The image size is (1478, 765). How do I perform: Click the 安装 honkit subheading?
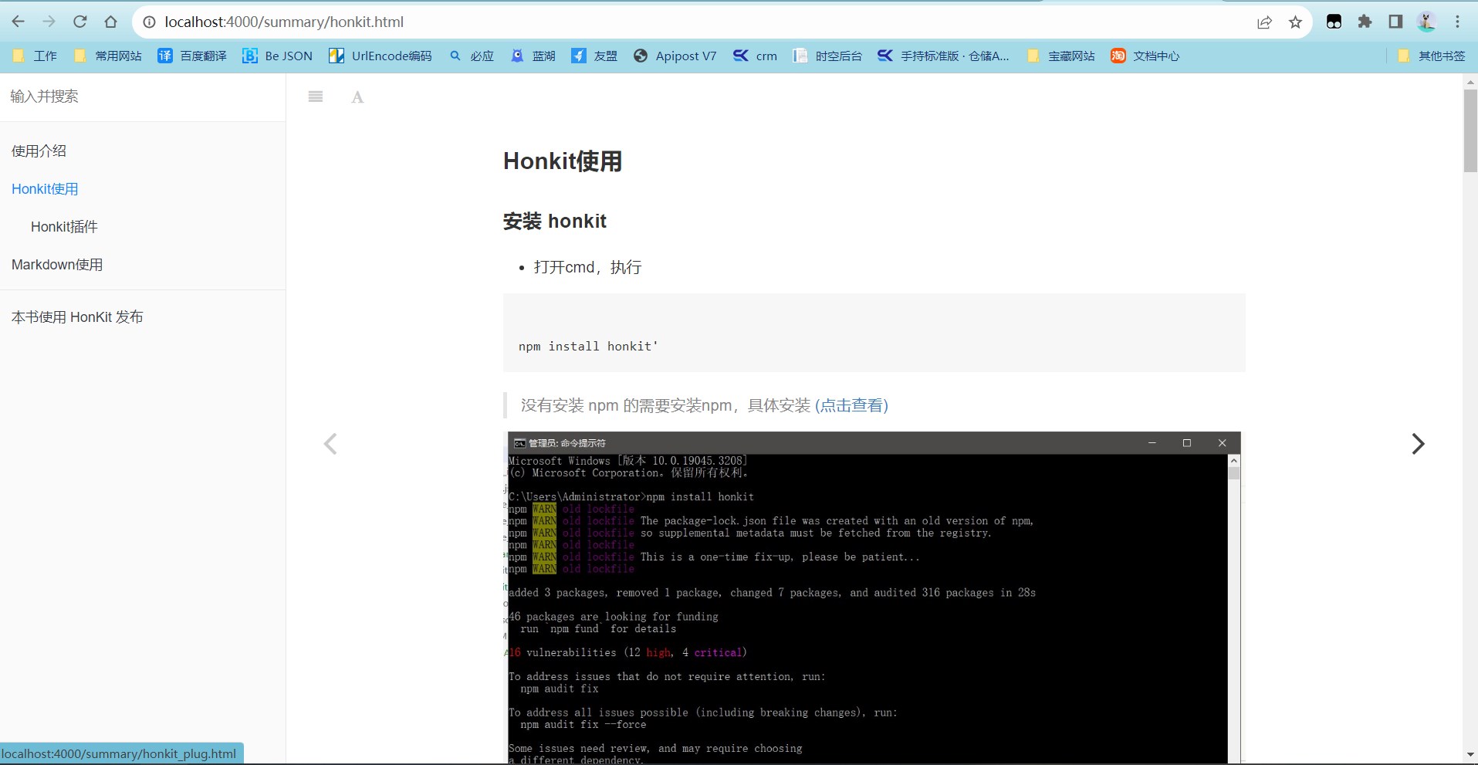tap(555, 222)
